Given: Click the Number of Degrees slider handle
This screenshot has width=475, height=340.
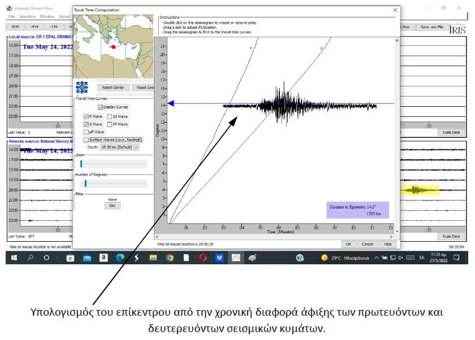Looking at the screenshot, I should click(x=85, y=183).
